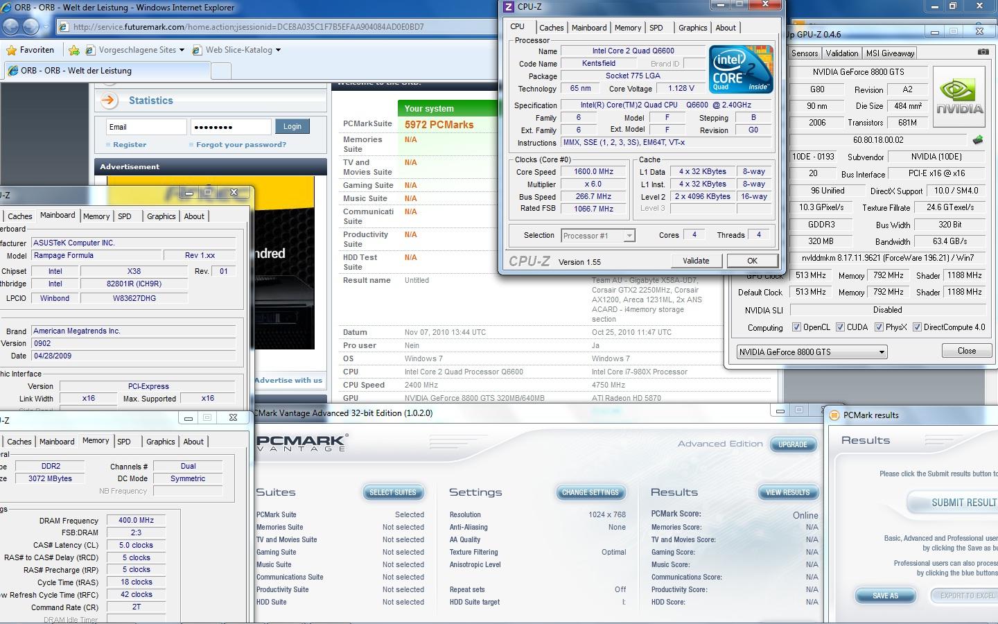This screenshot has height=624, width=998.
Task: Select the Graphics tab in main CPU-Z
Action: pos(692,28)
